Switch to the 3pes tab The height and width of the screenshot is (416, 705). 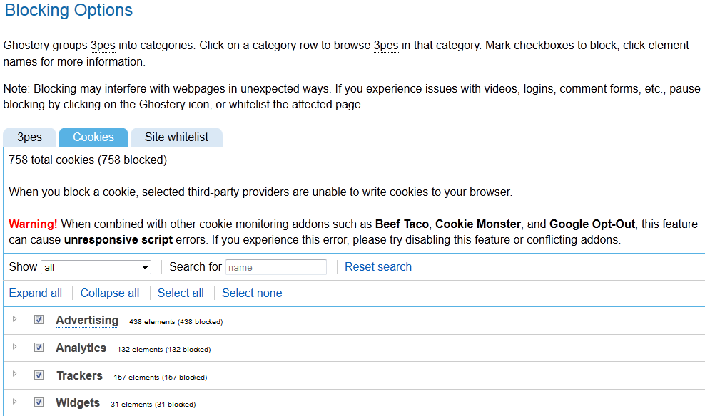tap(29, 137)
